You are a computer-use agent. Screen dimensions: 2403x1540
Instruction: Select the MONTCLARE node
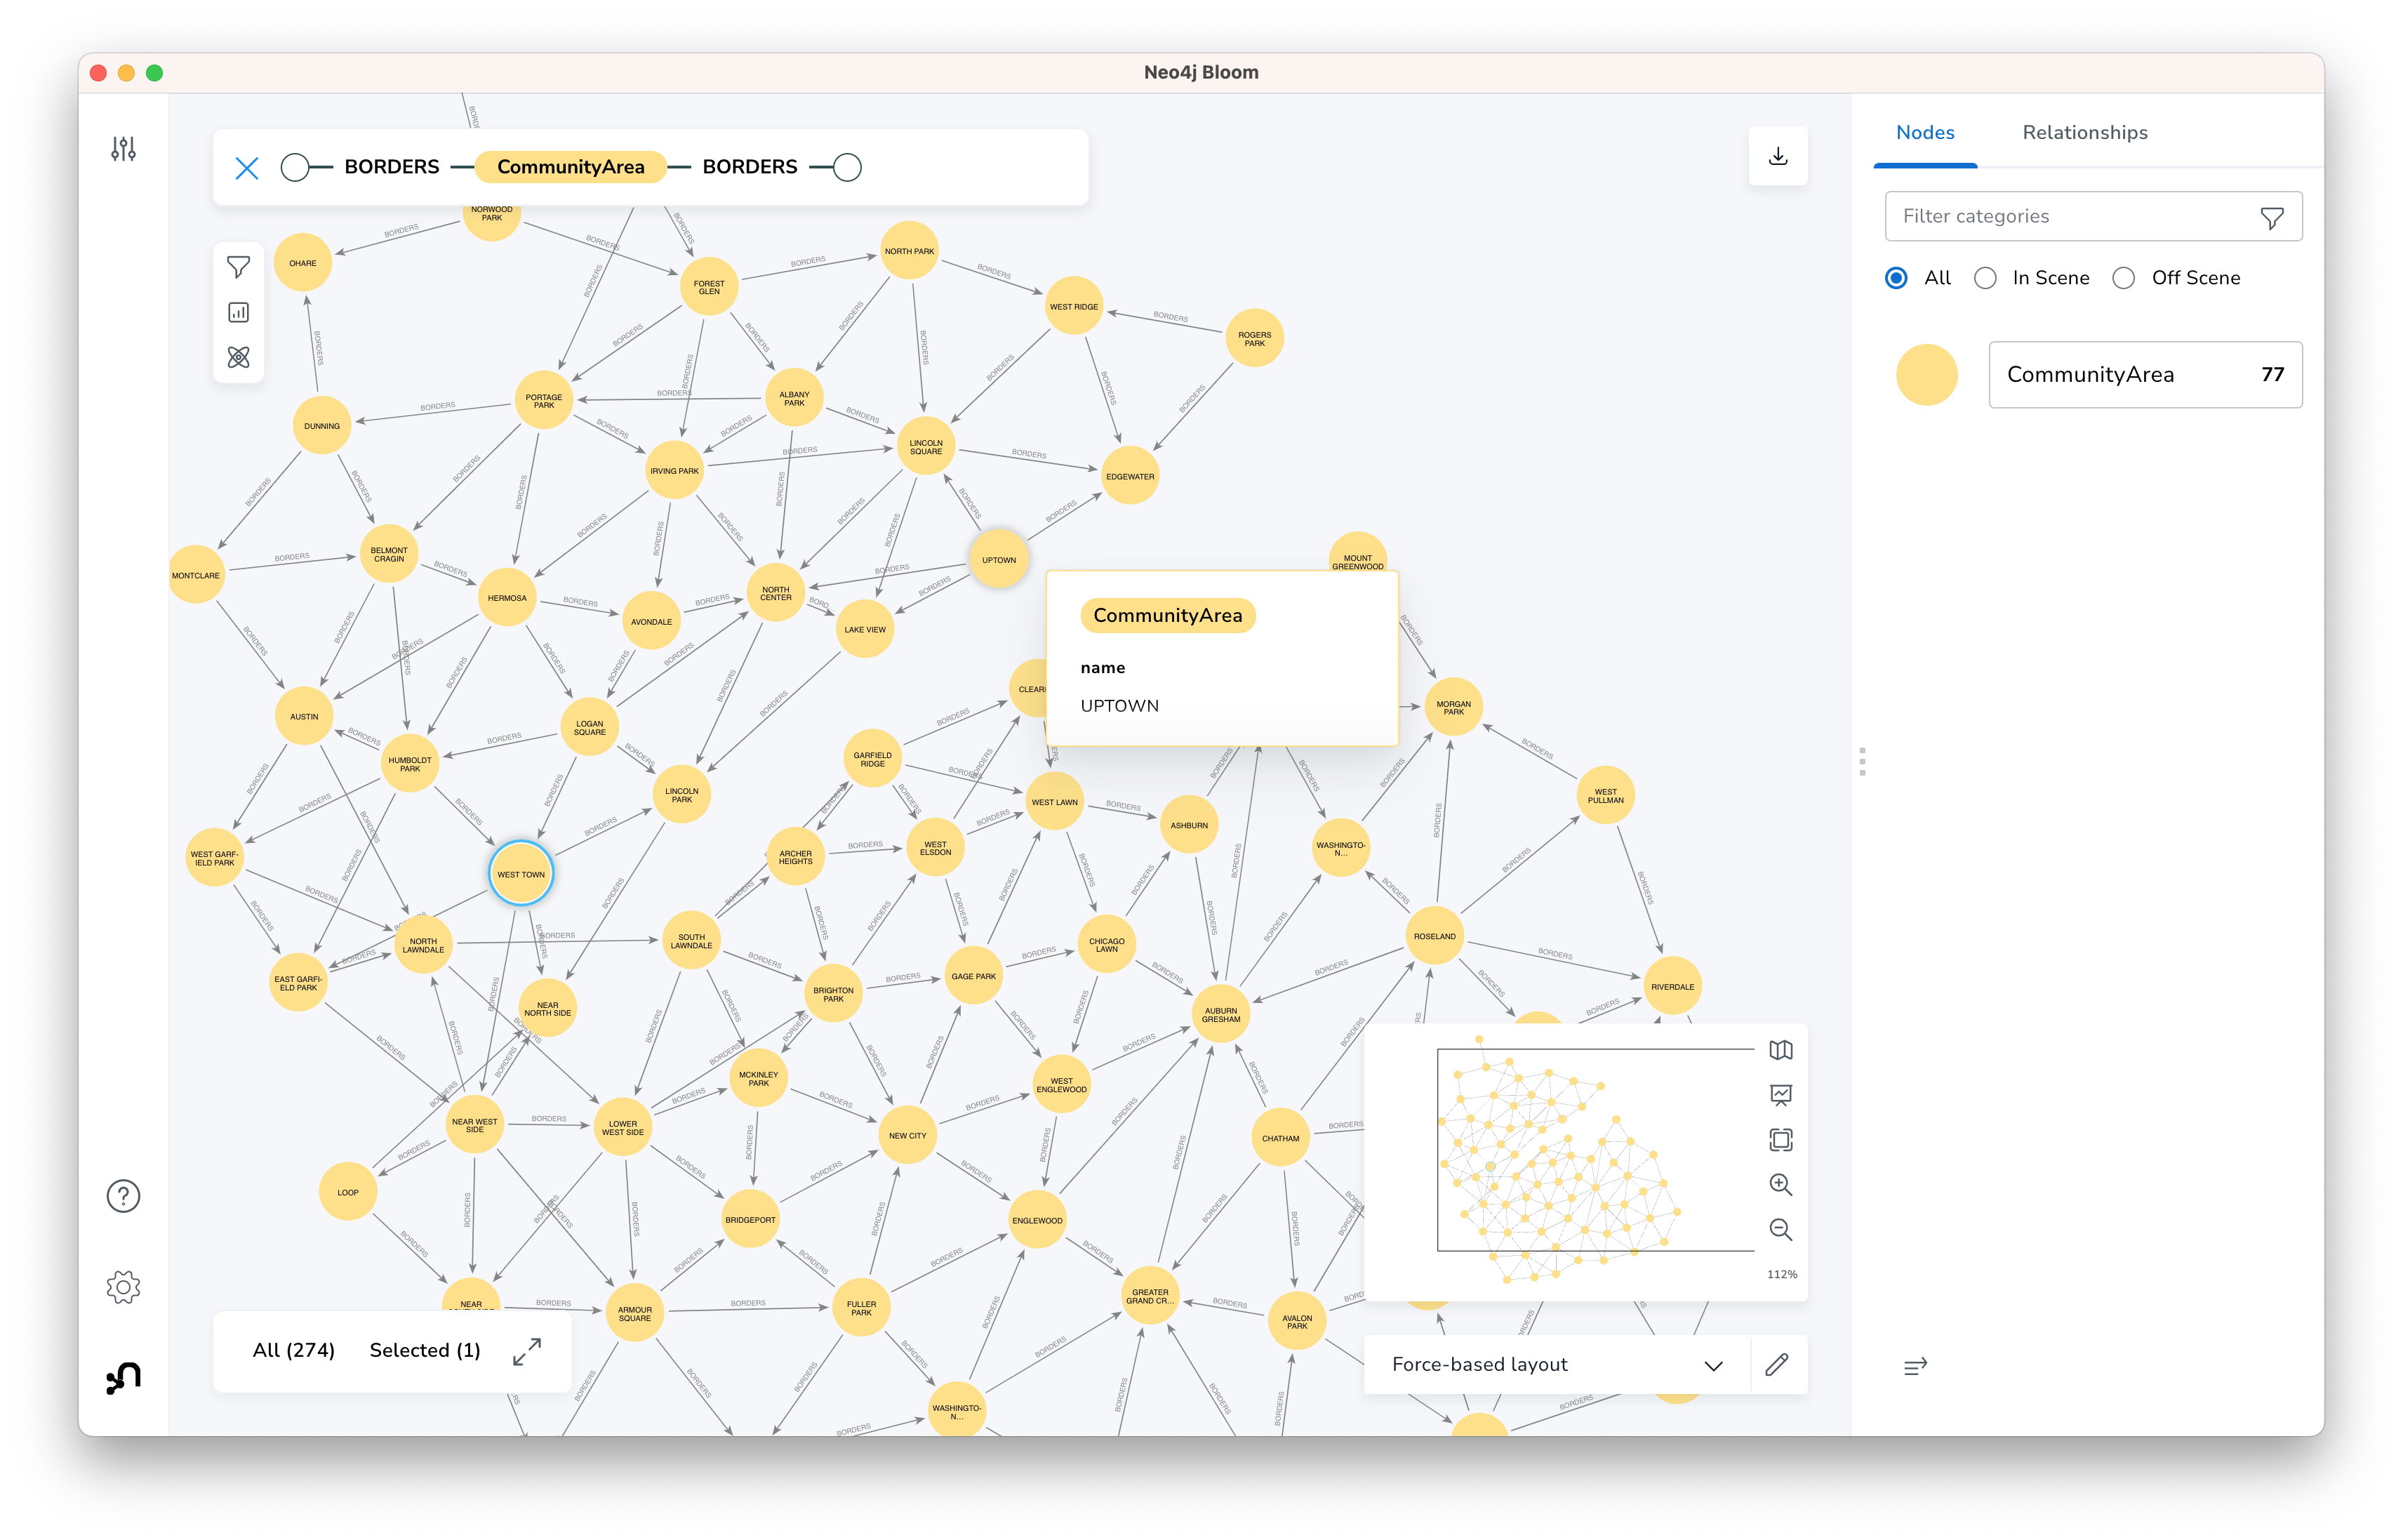(196, 575)
